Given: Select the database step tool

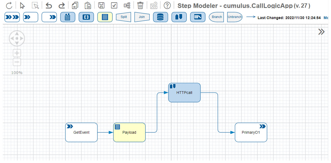Looking at the screenshot, I should pyautogui.click(x=160, y=17).
